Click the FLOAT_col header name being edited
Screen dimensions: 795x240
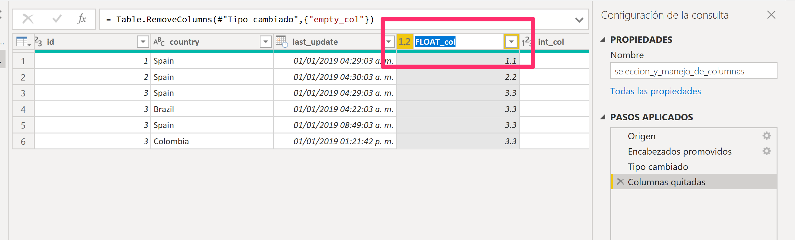pyautogui.click(x=435, y=42)
